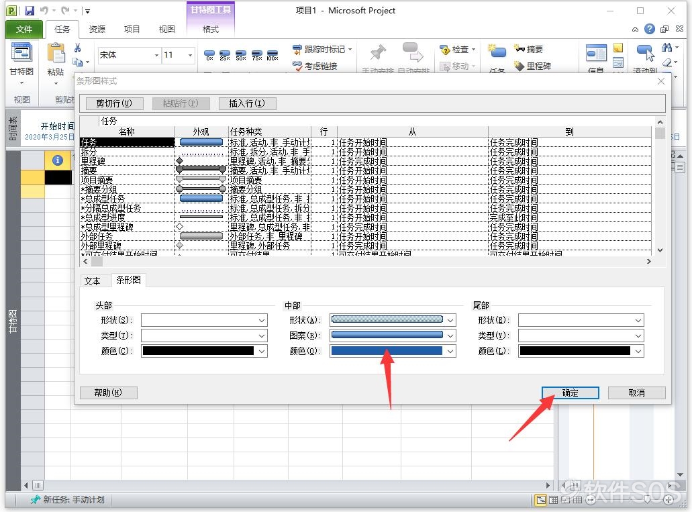Click the Gantt sheet left scroll arrow

(26, 486)
